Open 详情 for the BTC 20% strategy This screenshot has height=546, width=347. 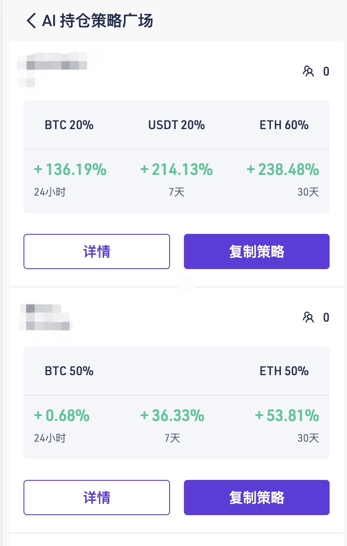point(97,251)
